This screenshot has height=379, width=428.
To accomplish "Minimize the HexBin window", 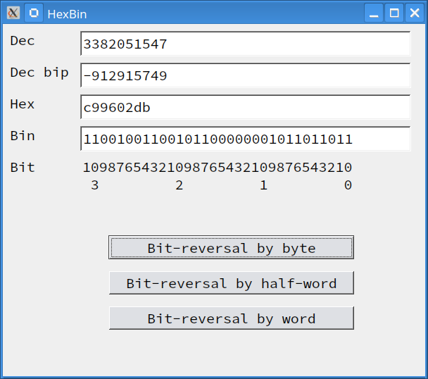I will point(374,13).
